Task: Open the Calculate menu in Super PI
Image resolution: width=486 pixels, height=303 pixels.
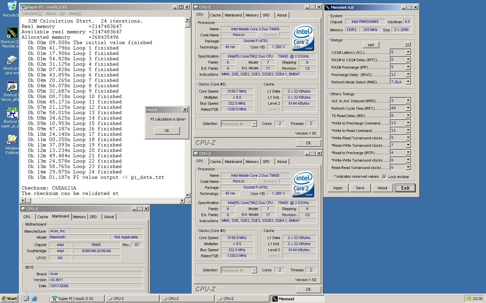Action: click(32, 13)
